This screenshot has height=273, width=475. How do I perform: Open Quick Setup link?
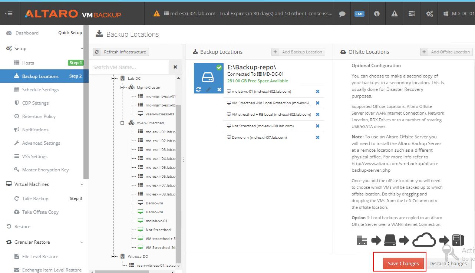tap(70, 33)
